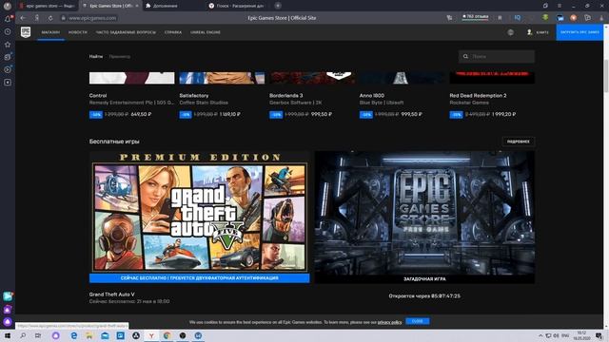Click the magnifier icon in store search

465,56
